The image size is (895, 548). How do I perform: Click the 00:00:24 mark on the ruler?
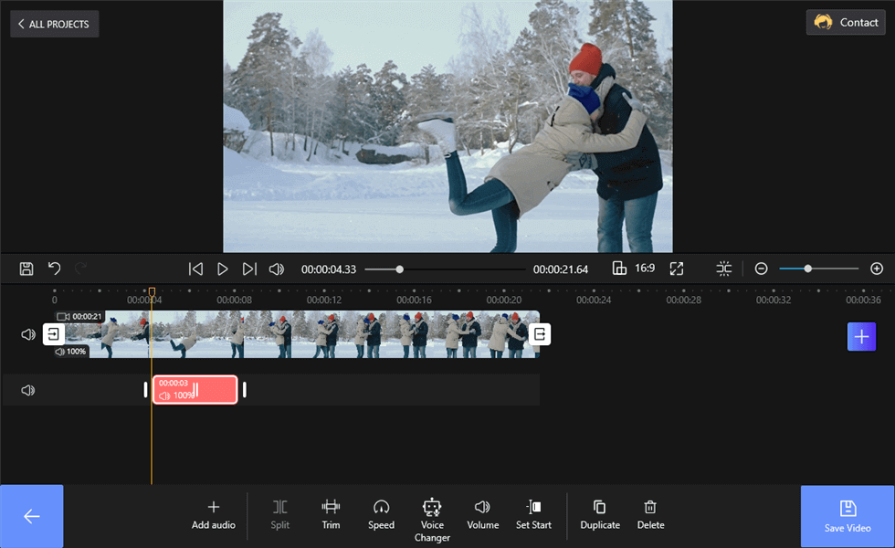(594, 300)
